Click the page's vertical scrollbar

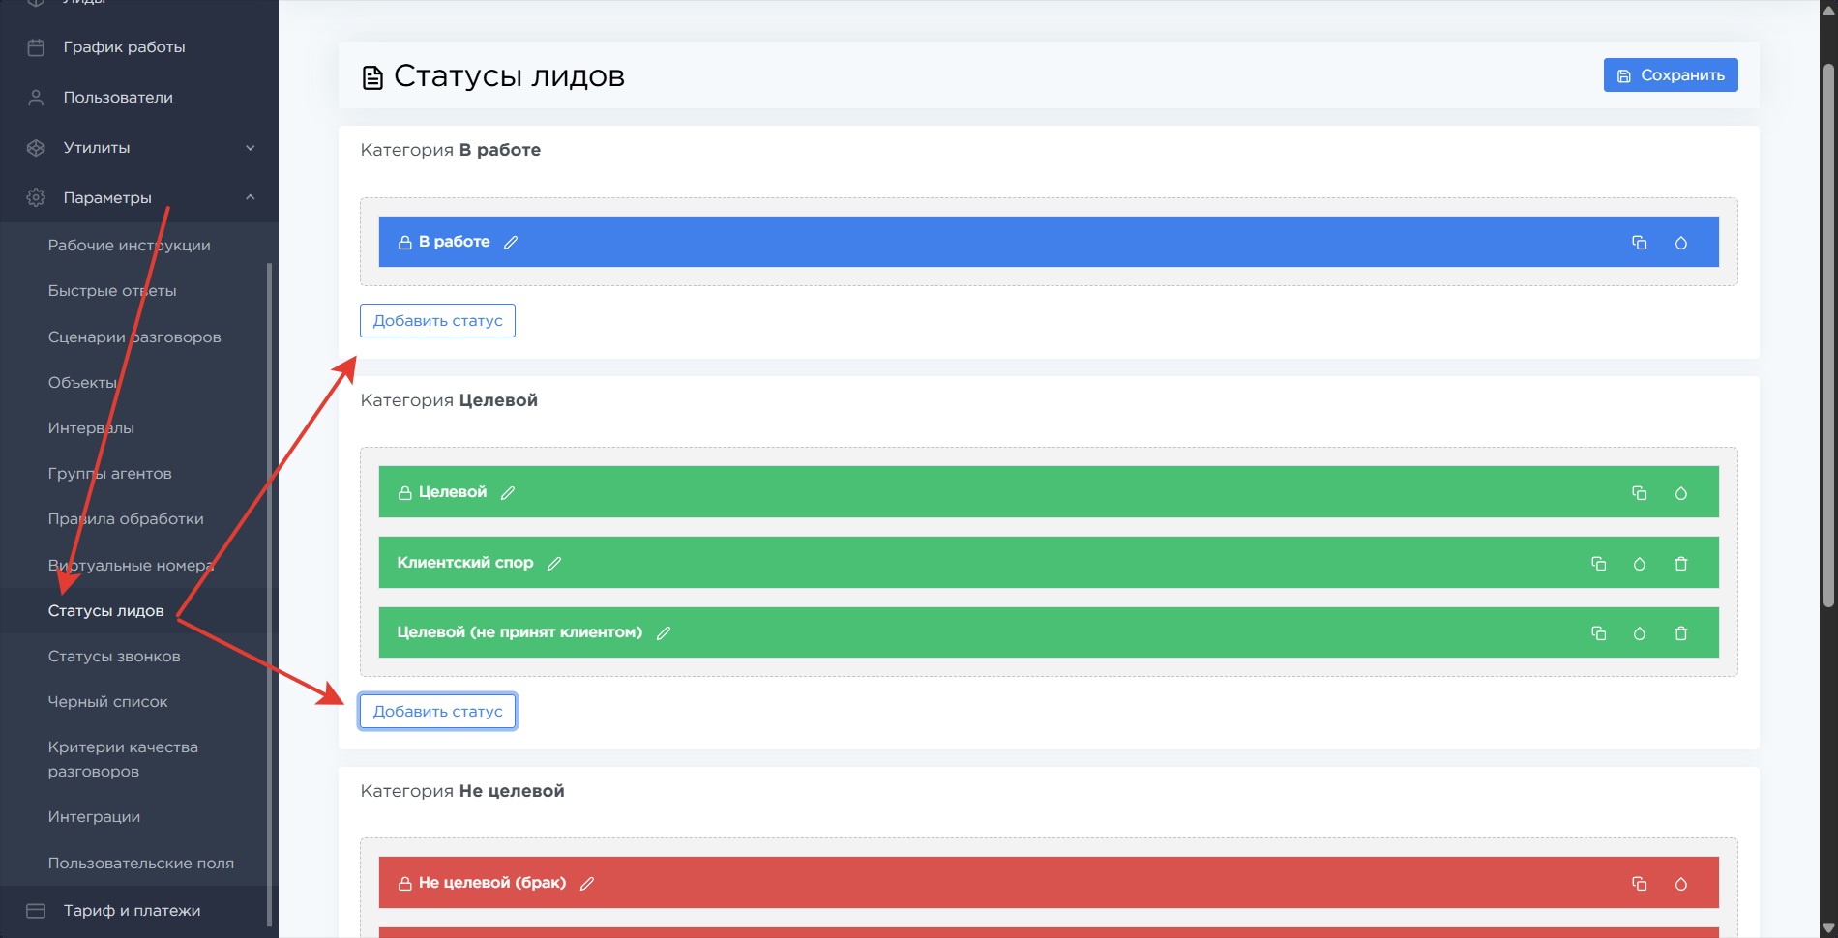1827,338
